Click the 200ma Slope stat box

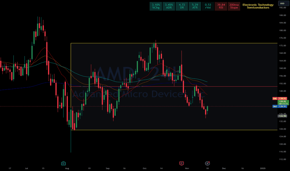coord(234,6)
